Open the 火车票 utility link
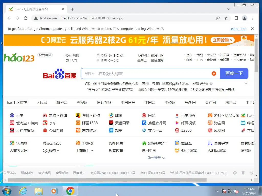 tap(211, 55)
